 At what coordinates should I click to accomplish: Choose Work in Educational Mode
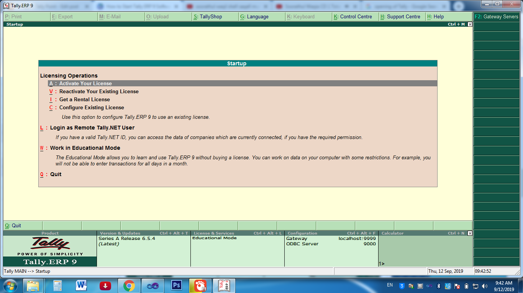tap(80, 148)
